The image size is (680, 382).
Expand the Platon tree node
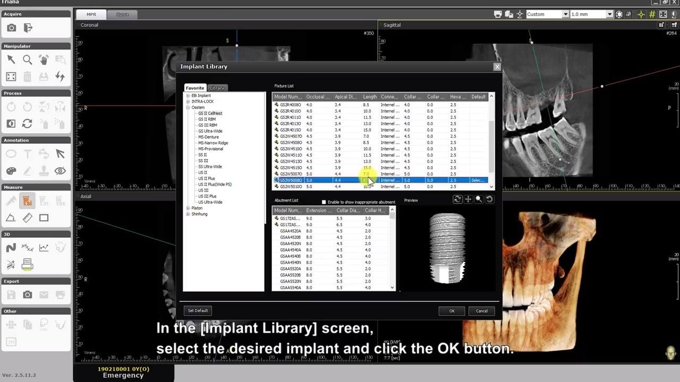pos(188,209)
